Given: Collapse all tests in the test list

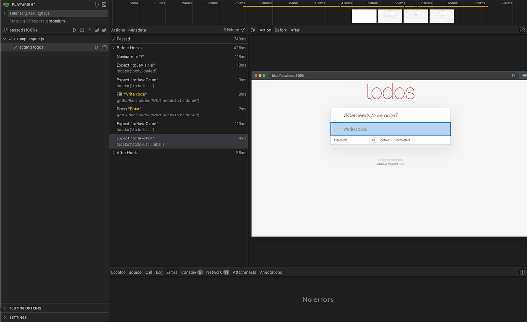Looking at the screenshot, I should (x=97, y=30).
